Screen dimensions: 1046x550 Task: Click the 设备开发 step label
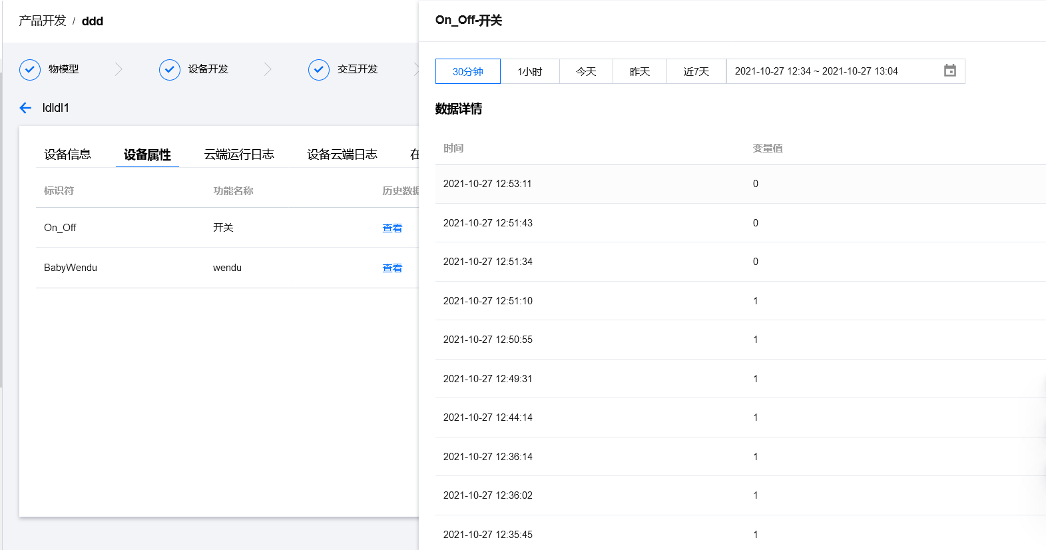pyautogui.click(x=208, y=69)
